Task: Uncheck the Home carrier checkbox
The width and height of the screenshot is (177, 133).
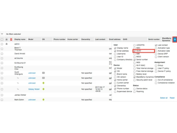Action: click(115, 80)
